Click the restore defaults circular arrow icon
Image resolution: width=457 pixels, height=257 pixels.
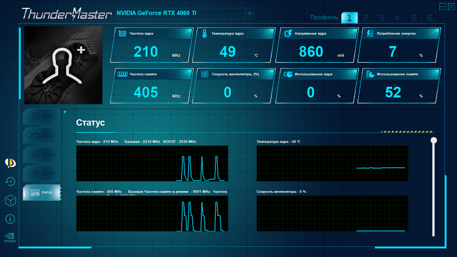coord(10,182)
